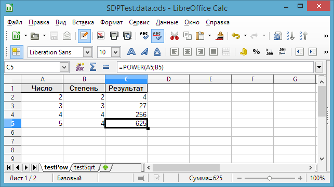Switch to the testSqrt sheet tab
334x187 pixels.
(x=85, y=167)
